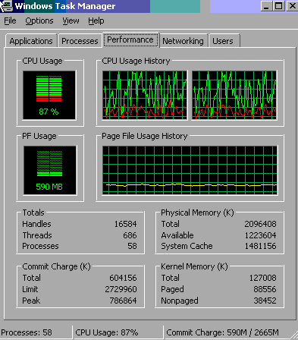Click the first CPU usage history graph
This screenshot has height=340, width=298.
(145, 95)
